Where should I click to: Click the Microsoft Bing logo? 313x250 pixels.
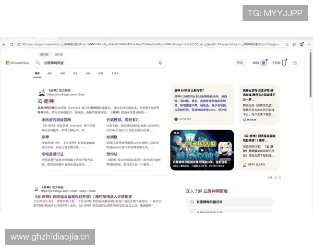click(x=17, y=63)
